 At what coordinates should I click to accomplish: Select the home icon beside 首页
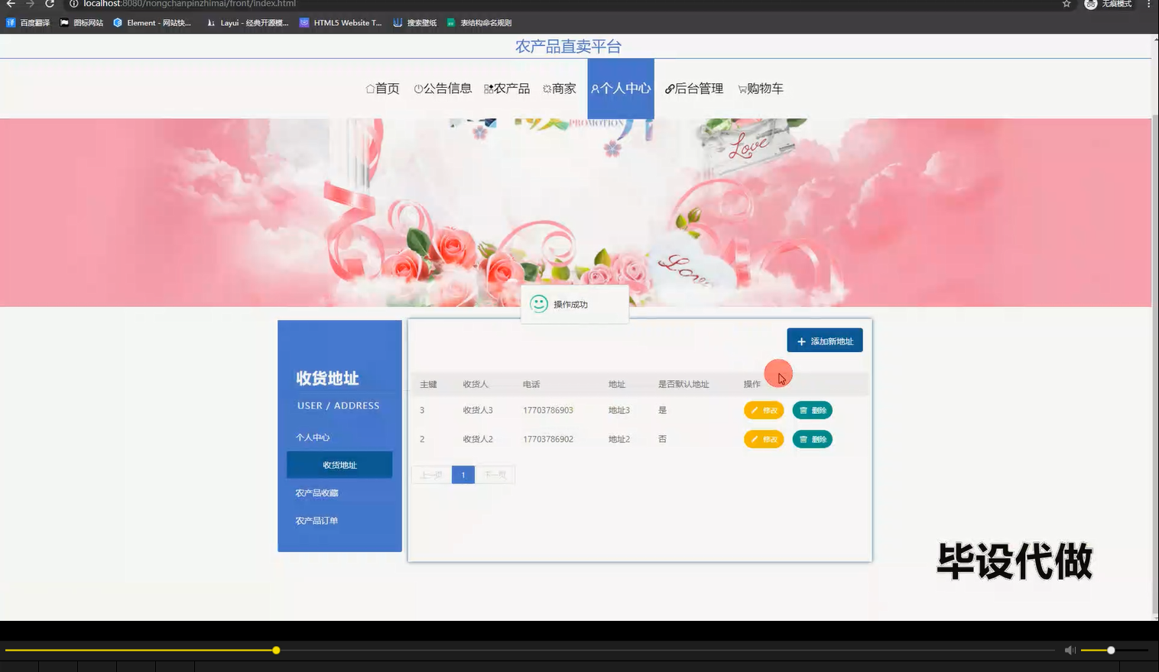(369, 88)
